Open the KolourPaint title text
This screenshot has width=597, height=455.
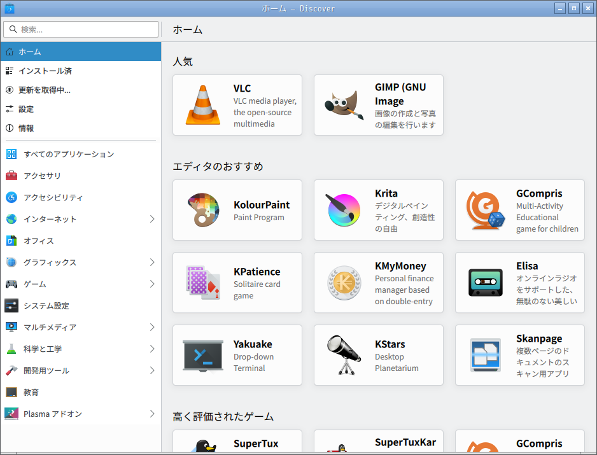262,205
